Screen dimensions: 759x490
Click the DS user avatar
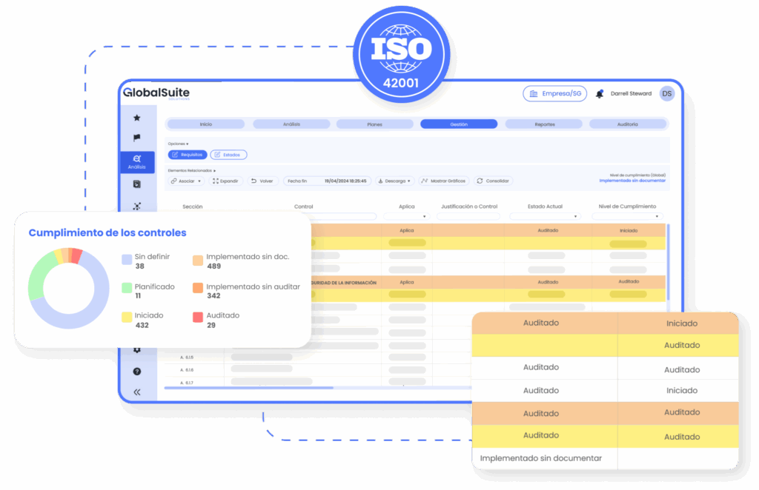tap(666, 93)
